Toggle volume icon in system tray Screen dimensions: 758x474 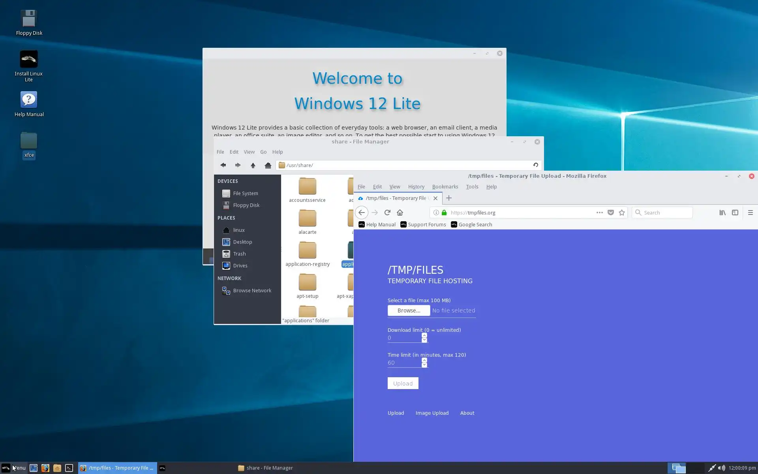pyautogui.click(x=721, y=468)
